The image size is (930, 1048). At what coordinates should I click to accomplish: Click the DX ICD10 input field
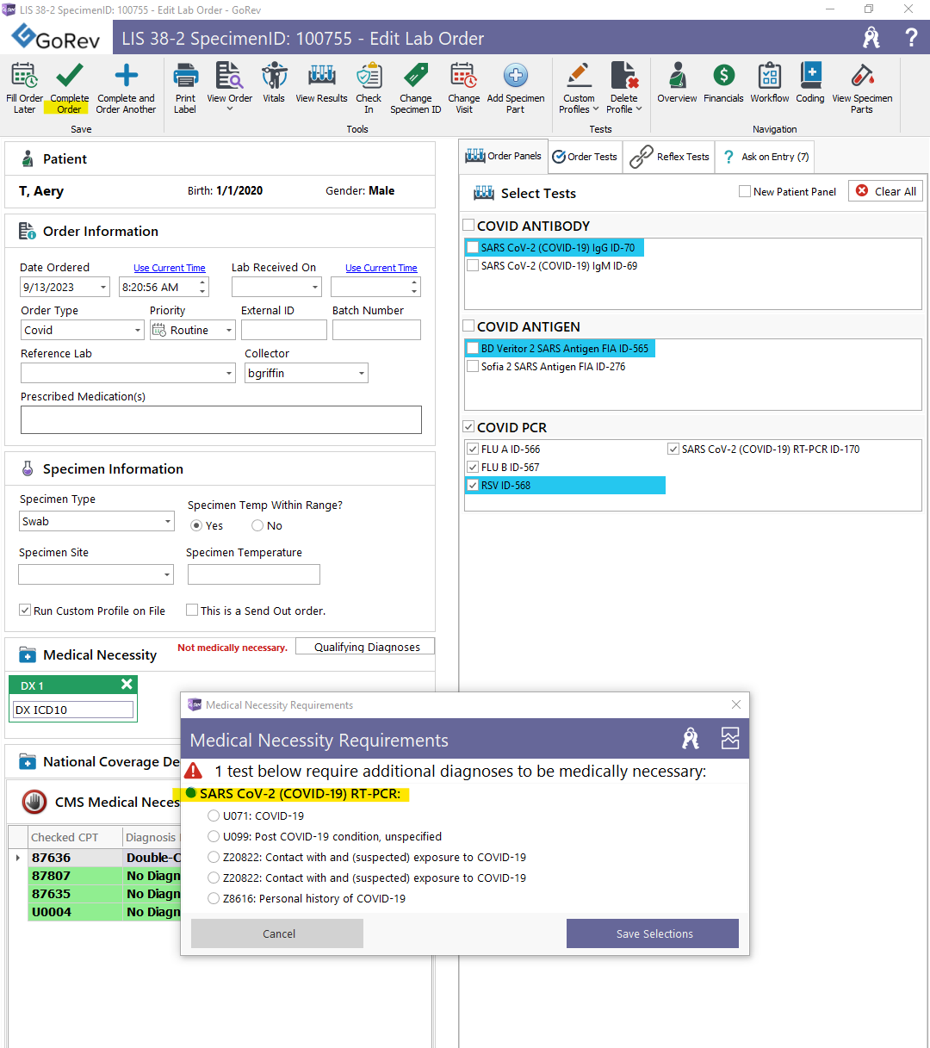[x=73, y=710]
